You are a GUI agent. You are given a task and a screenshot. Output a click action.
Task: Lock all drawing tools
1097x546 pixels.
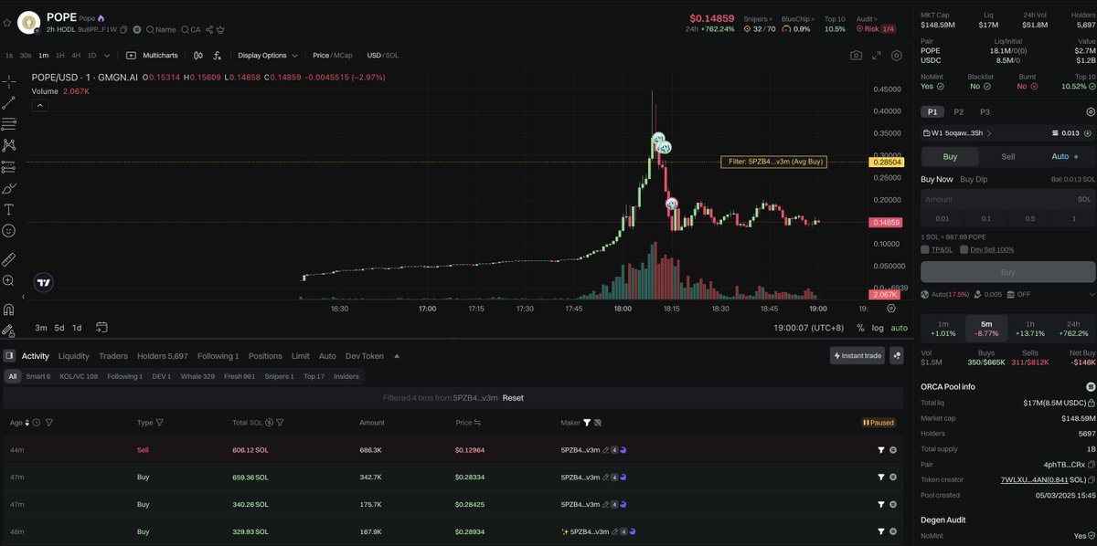[9, 330]
